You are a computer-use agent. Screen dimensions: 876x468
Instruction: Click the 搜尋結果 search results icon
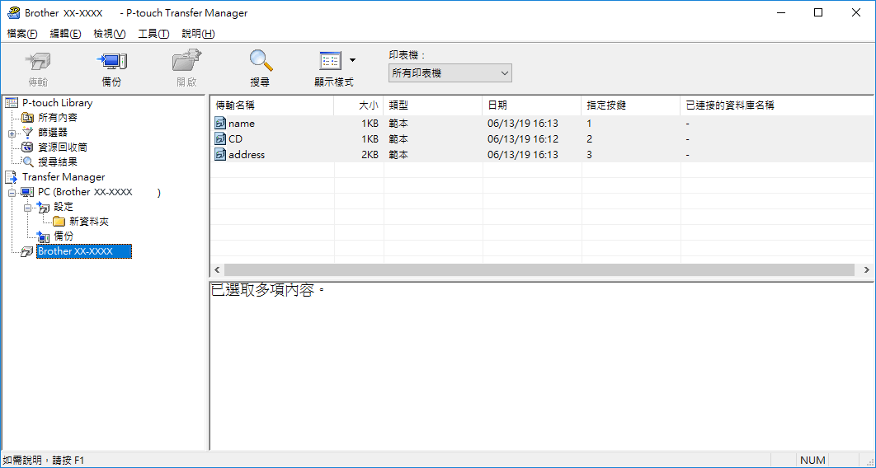pyautogui.click(x=27, y=161)
